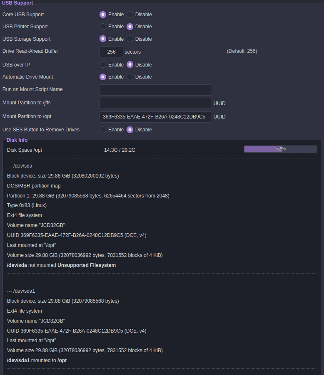Click the /dev/sda1 mounted to /opt text
This screenshot has width=324, height=375.
pos(37,360)
